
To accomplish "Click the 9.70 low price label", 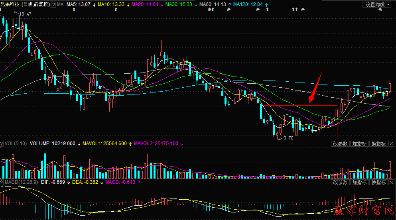I will click(288, 138).
